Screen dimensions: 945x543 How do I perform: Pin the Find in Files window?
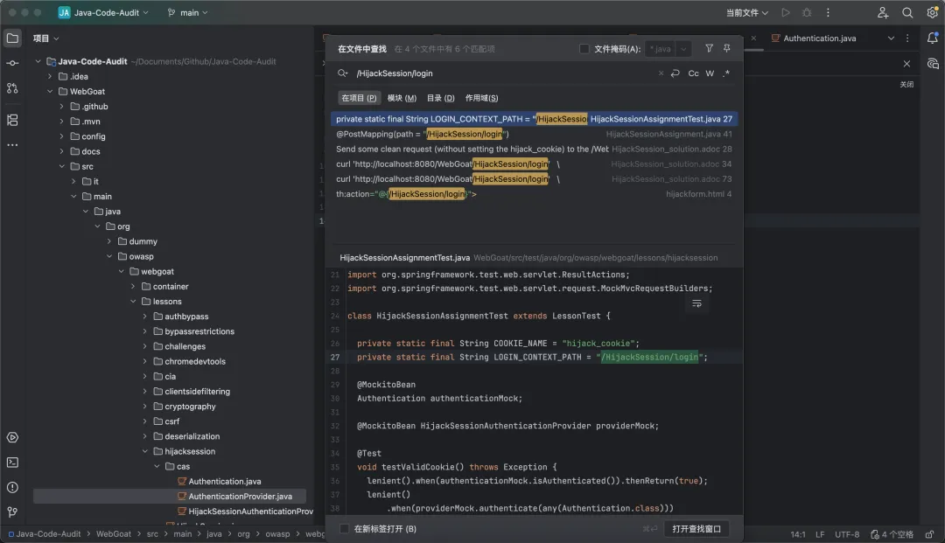pyautogui.click(x=727, y=48)
